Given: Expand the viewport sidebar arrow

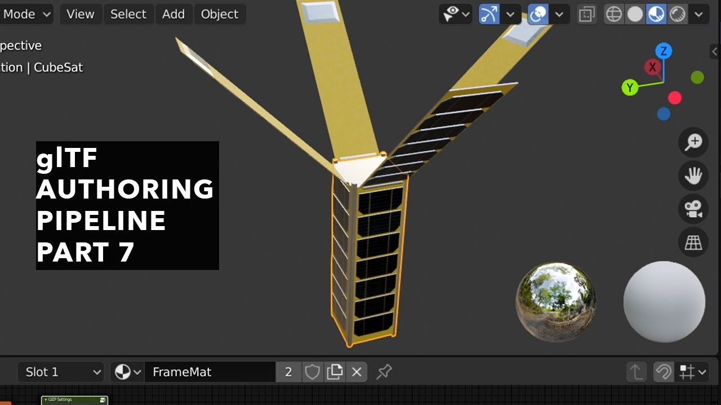Looking at the screenshot, I should pos(714,51).
